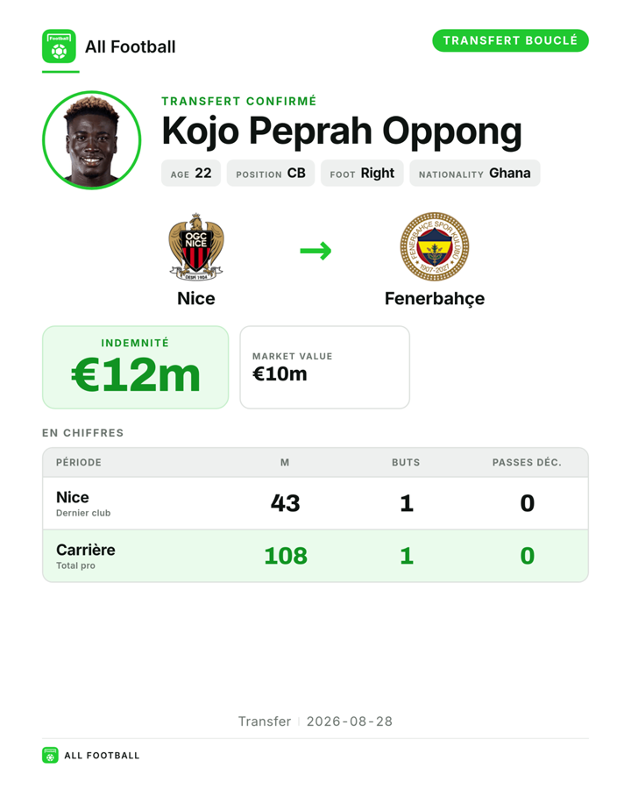Click the green transfer arrow icon
The height and width of the screenshot is (789, 631).
pyautogui.click(x=315, y=251)
